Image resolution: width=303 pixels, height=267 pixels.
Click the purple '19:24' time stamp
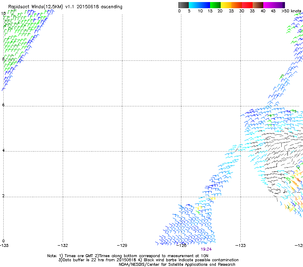206,249
